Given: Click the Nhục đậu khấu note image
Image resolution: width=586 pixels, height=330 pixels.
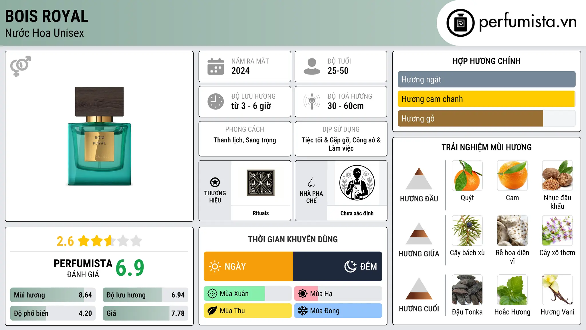Looking at the screenshot, I should (557, 176).
